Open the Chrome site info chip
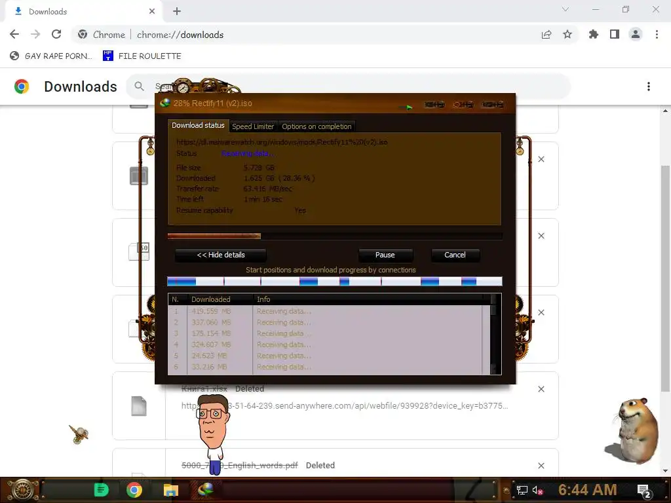The image size is (671, 503). (102, 35)
